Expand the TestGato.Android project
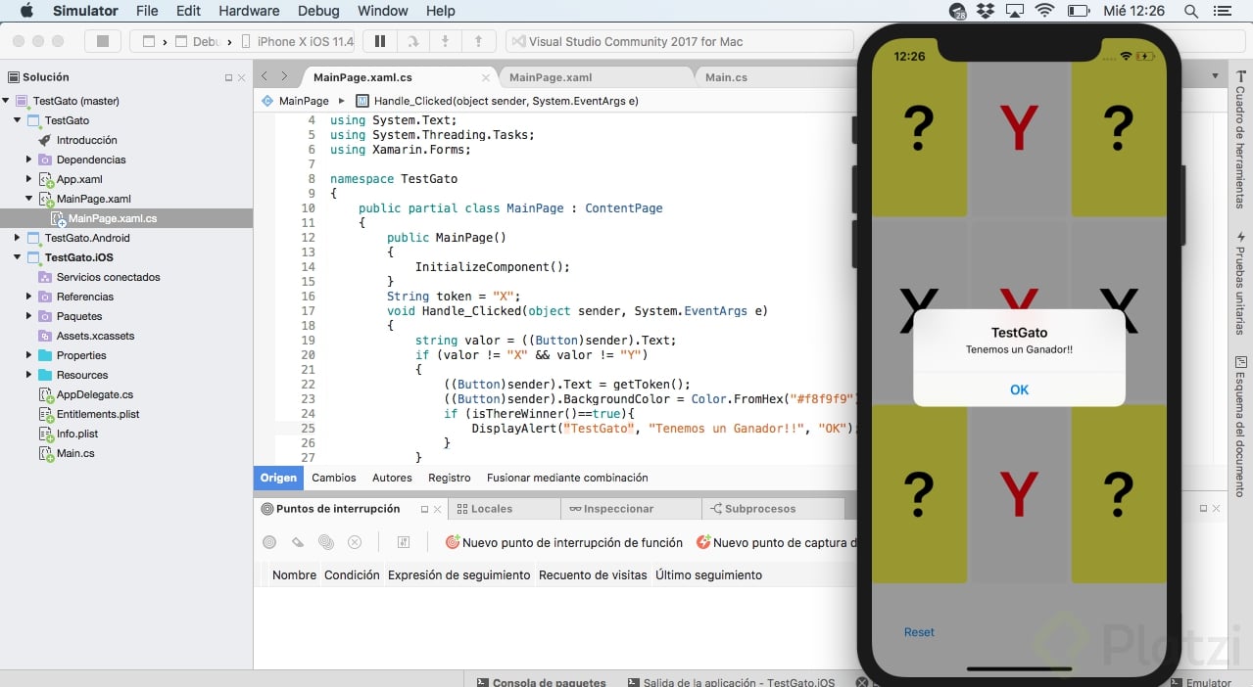1253x687 pixels. 18,238
